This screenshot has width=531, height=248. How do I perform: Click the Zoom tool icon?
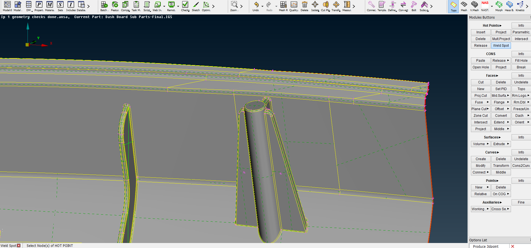(x=234, y=6)
